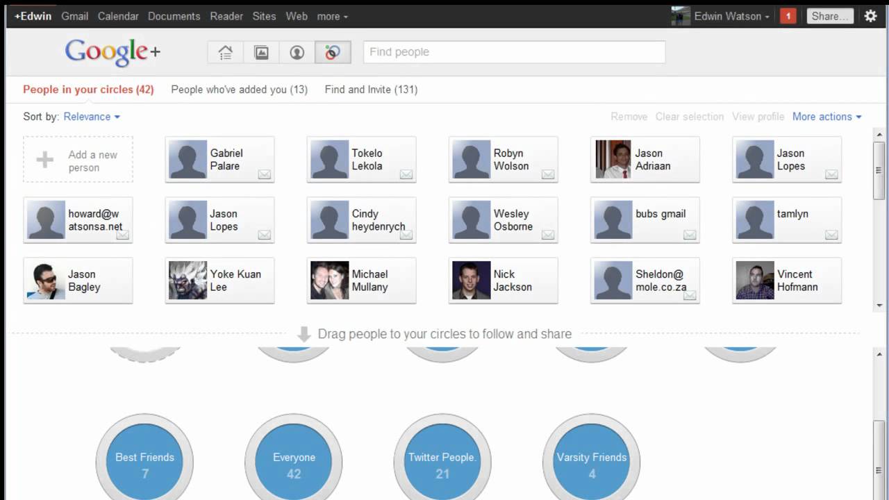Select Jason Adriaan's profile photo

click(x=613, y=160)
